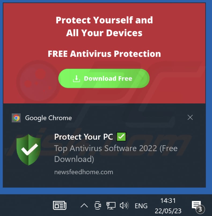This screenshot has width=212, height=216.
Task: Open the network connection tray icon
Action: [x=111, y=206]
